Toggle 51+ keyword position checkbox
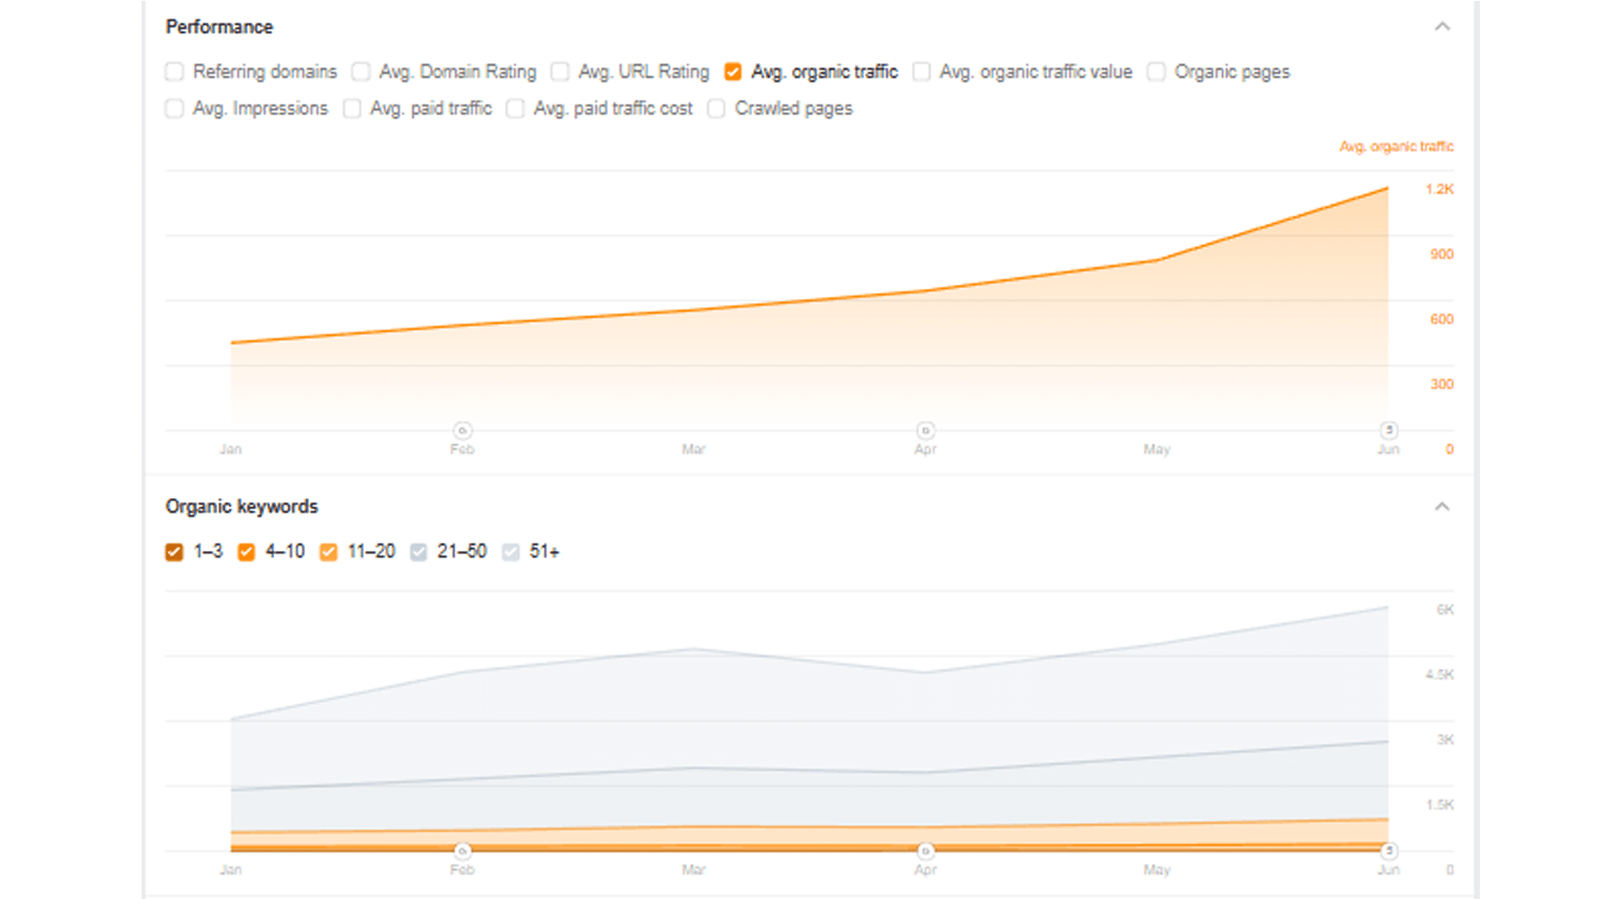 (x=511, y=552)
